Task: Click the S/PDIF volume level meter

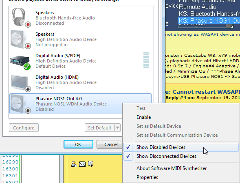Action: pos(146,60)
